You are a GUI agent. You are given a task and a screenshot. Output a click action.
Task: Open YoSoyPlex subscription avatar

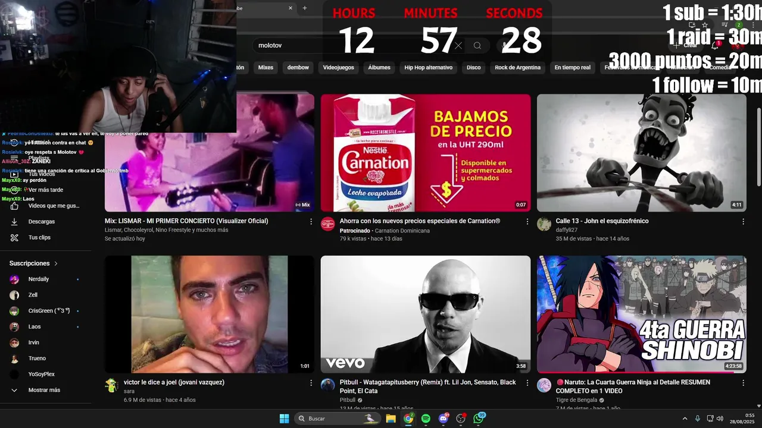[x=14, y=374]
